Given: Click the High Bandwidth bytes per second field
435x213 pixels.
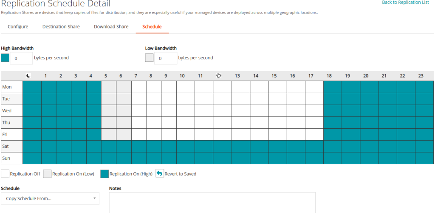Looking at the screenshot, I should [21, 58].
